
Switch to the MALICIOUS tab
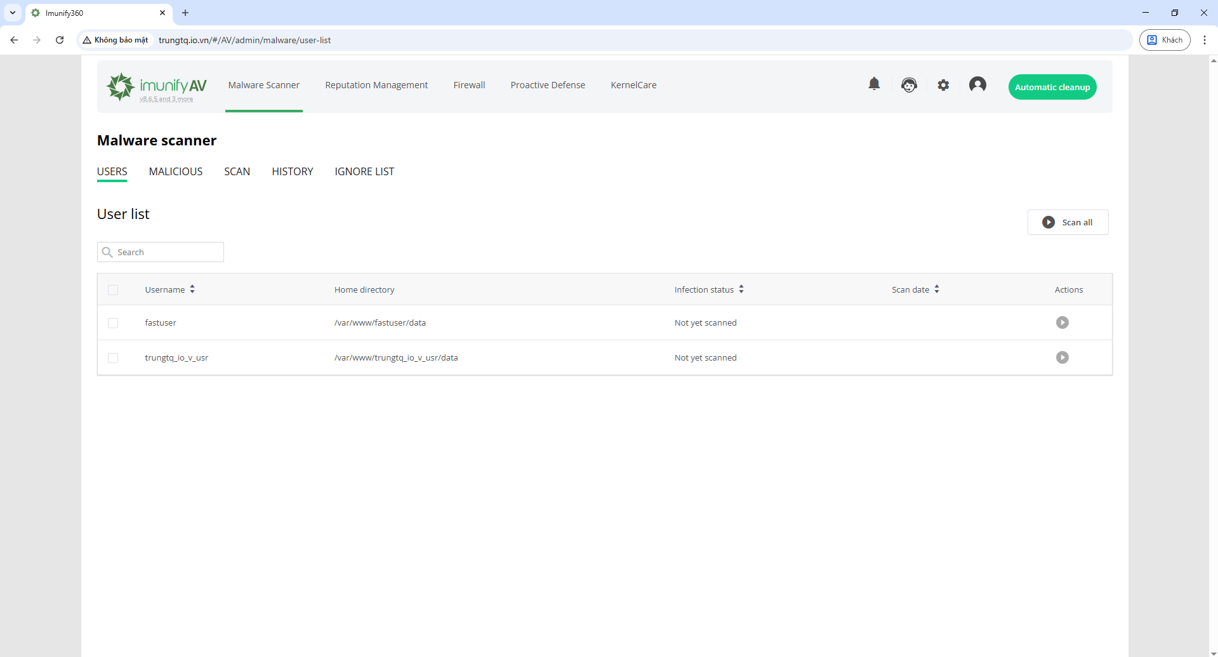click(175, 171)
